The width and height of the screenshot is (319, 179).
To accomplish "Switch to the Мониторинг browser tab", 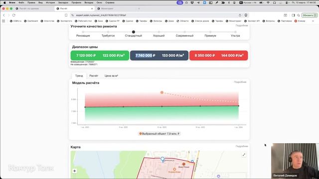I will pos(107,8).
